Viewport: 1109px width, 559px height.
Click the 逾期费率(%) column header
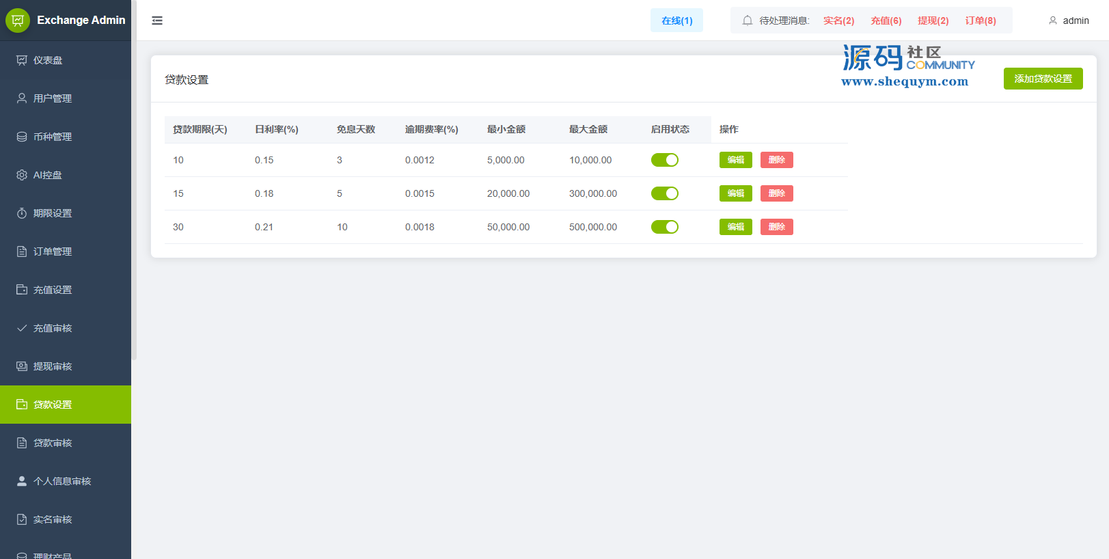pyautogui.click(x=432, y=129)
